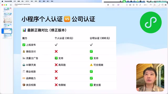Click the menu bar date and time
This screenshot has height=94, width=168.
[x=160, y=1]
